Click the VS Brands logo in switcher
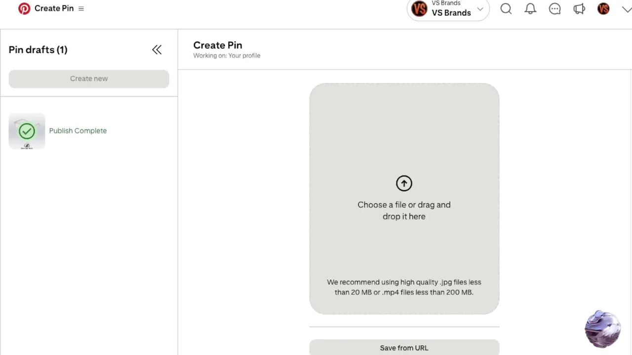The width and height of the screenshot is (632, 355). [419, 9]
